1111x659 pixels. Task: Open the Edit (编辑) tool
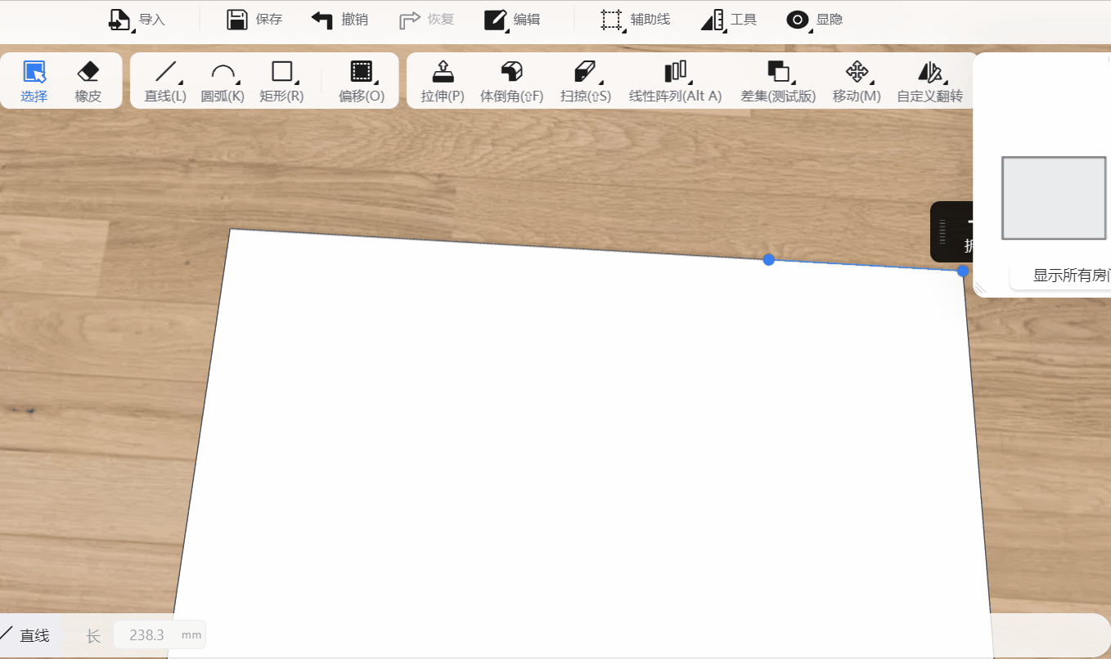coord(512,20)
